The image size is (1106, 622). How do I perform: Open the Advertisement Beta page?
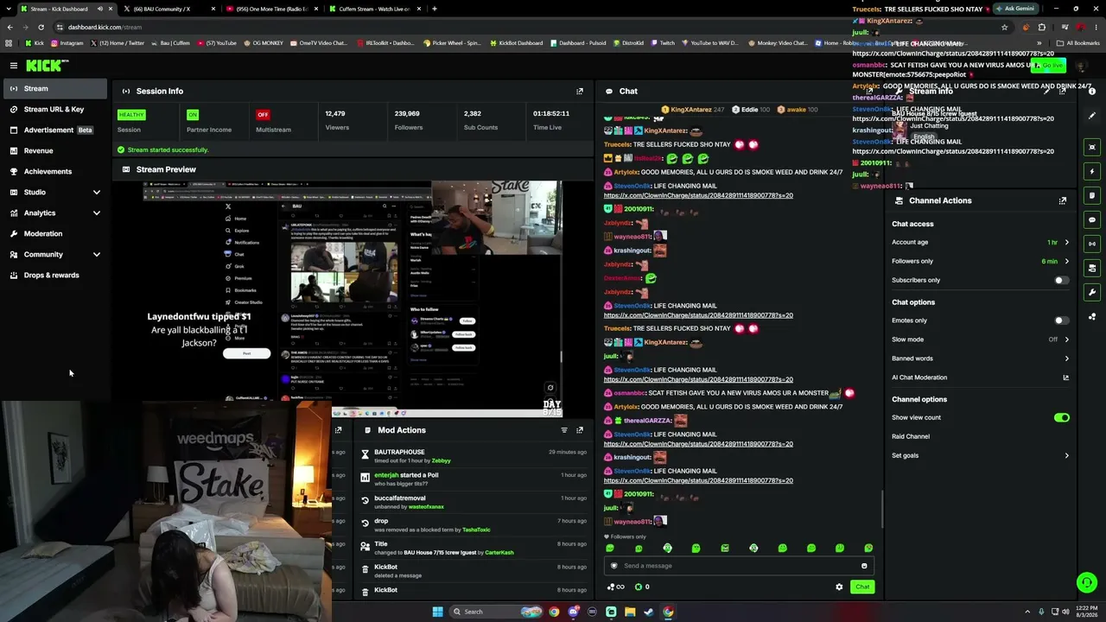coord(55,130)
